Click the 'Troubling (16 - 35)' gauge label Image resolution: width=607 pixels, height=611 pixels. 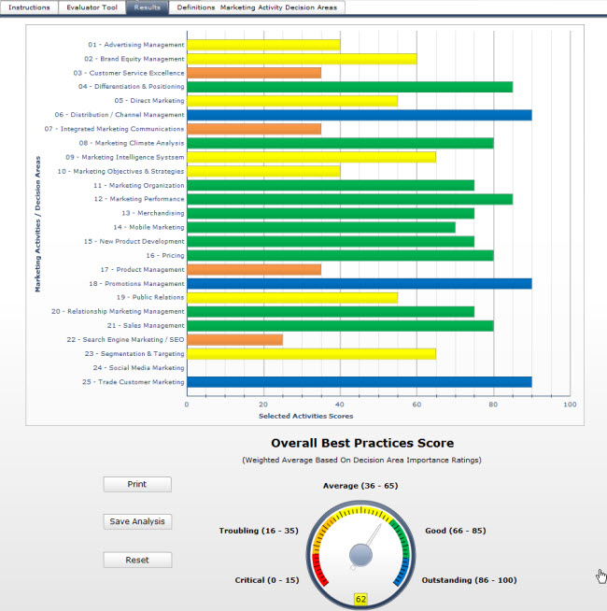pos(259,531)
